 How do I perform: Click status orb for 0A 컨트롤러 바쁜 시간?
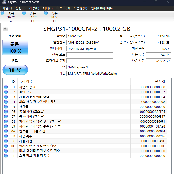[x=6, y=131]
